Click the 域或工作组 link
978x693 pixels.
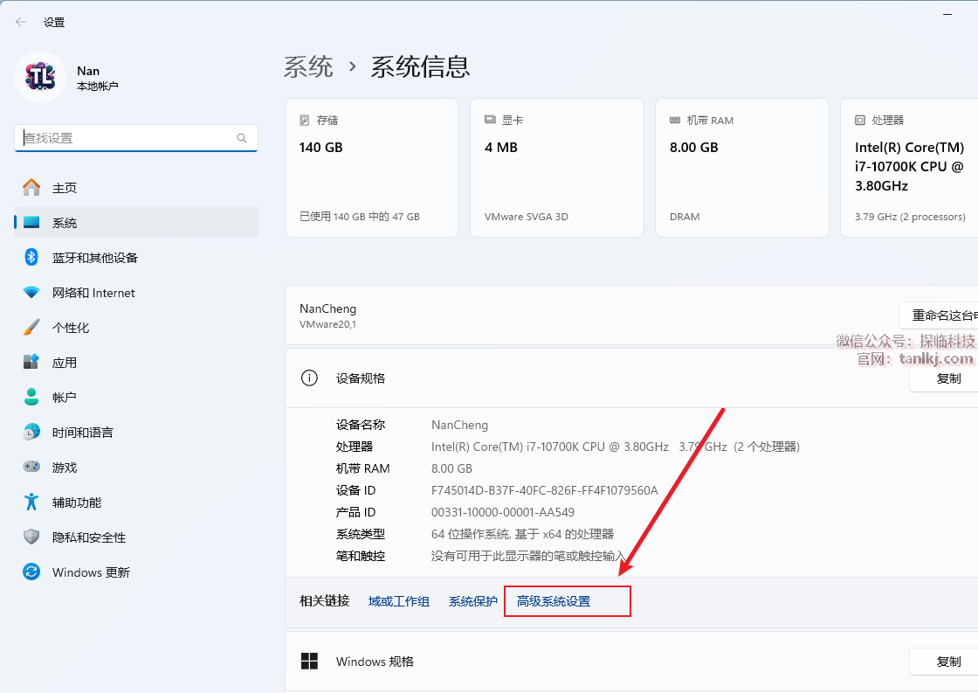click(x=398, y=601)
